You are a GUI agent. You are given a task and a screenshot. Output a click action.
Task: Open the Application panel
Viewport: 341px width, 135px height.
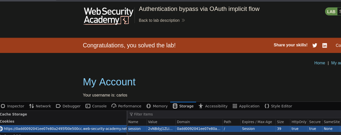coord(246,106)
